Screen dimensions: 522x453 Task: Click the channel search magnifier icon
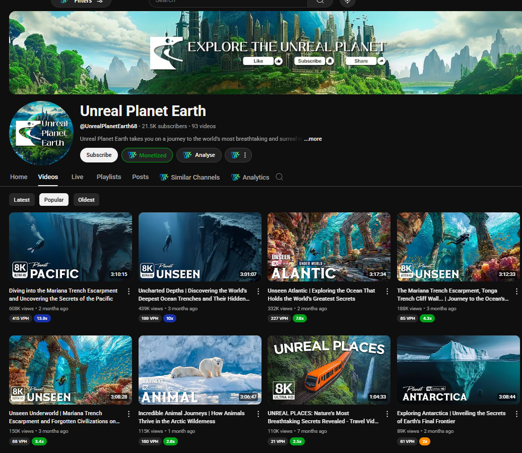click(x=279, y=177)
